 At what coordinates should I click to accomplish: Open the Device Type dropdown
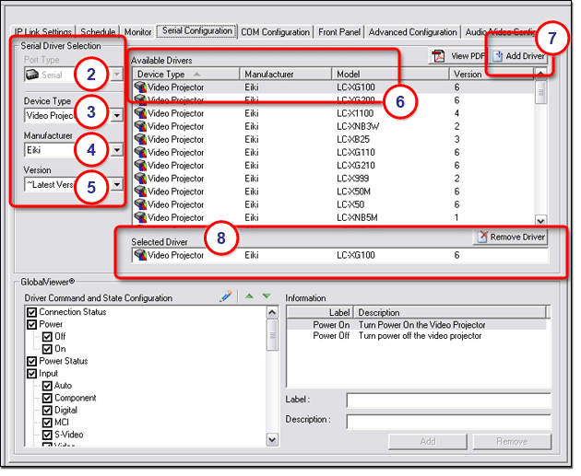click(x=116, y=116)
